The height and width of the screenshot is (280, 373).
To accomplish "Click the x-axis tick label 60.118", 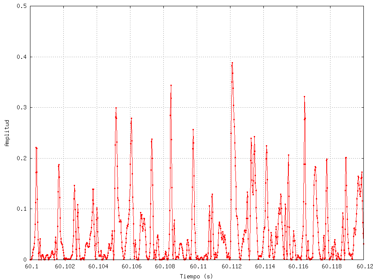I will pyautogui.click(x=330, y=266).
